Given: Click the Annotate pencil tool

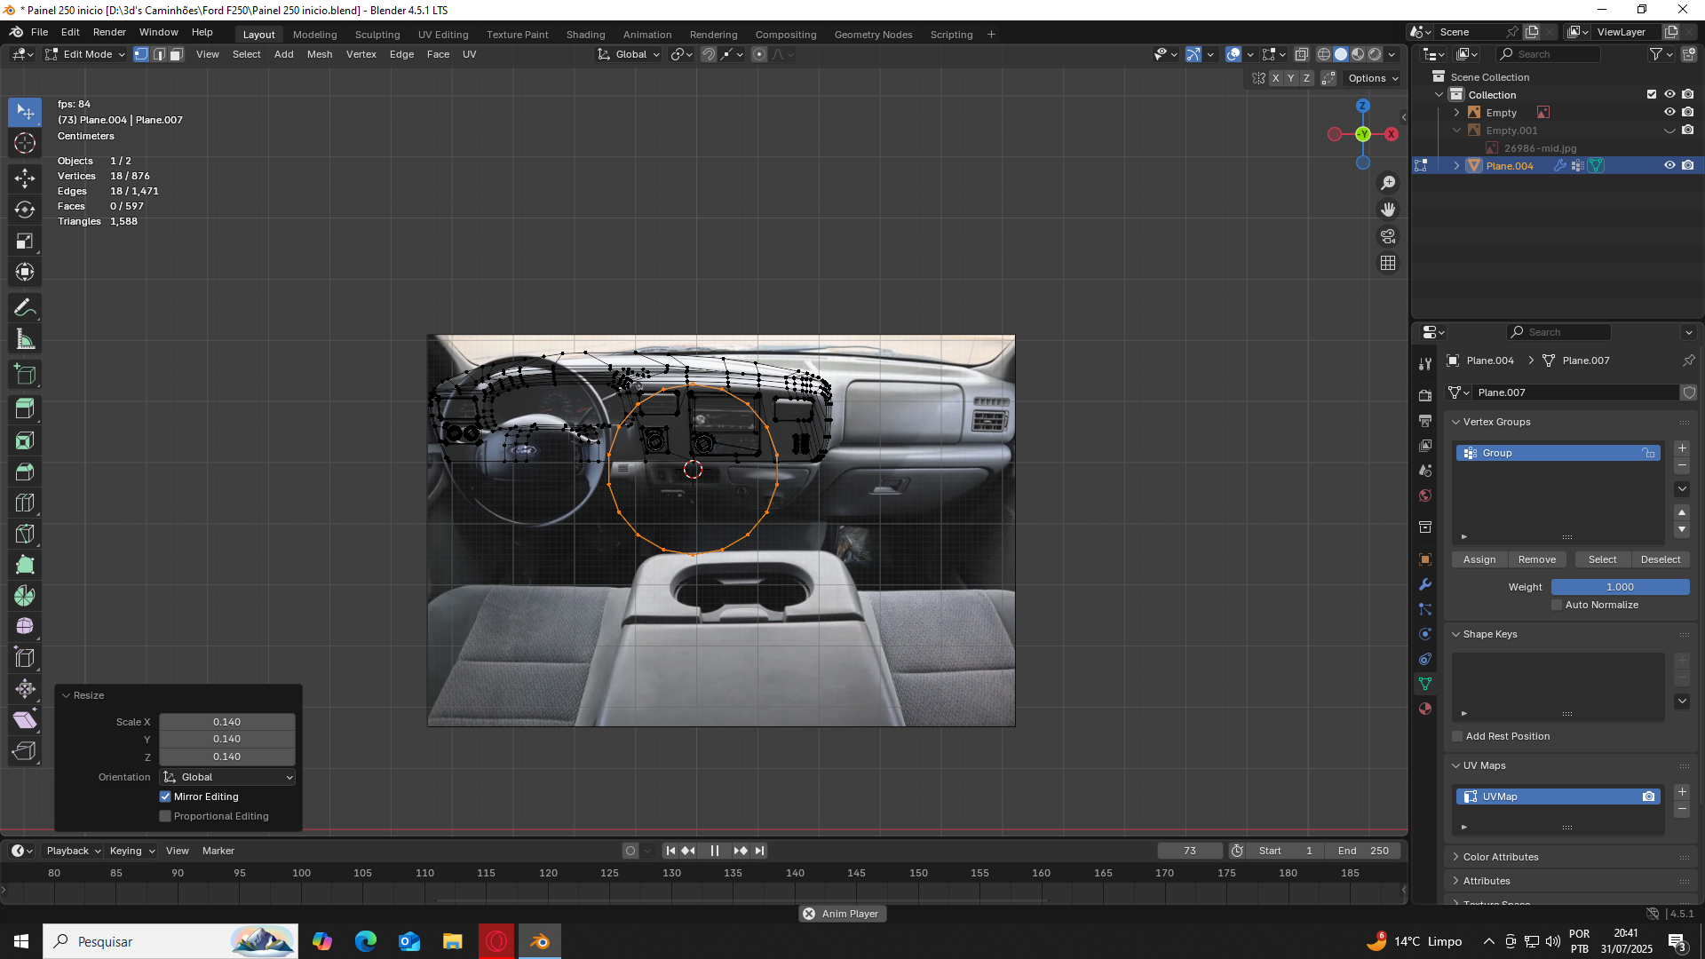Looking at the screenshot, I should [x=25, y=308].
